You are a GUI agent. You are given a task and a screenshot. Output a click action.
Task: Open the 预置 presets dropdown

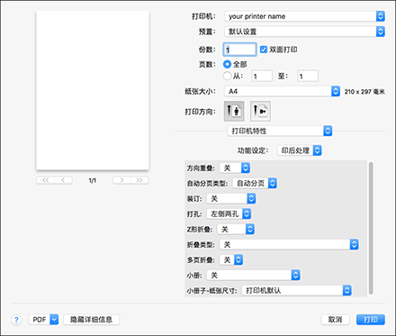coord(304,32)
